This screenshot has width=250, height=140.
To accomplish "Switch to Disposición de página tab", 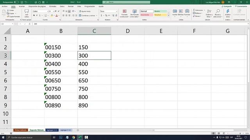I will click(x=37, y=7).
